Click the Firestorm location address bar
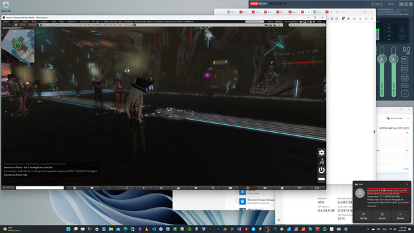Screen dimensions: 414x233 point(161,25)
